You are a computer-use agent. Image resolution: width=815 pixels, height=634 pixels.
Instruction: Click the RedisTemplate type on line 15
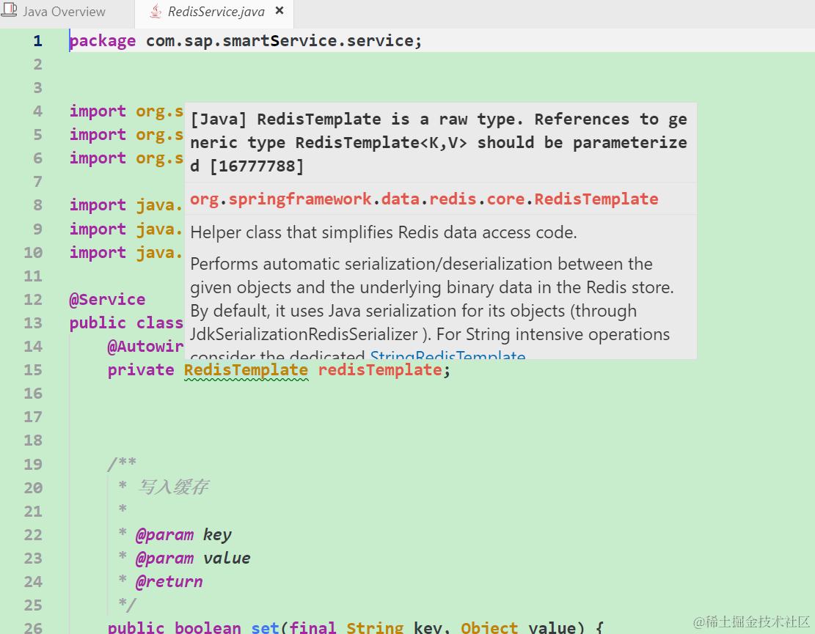(x=246, y=369)
